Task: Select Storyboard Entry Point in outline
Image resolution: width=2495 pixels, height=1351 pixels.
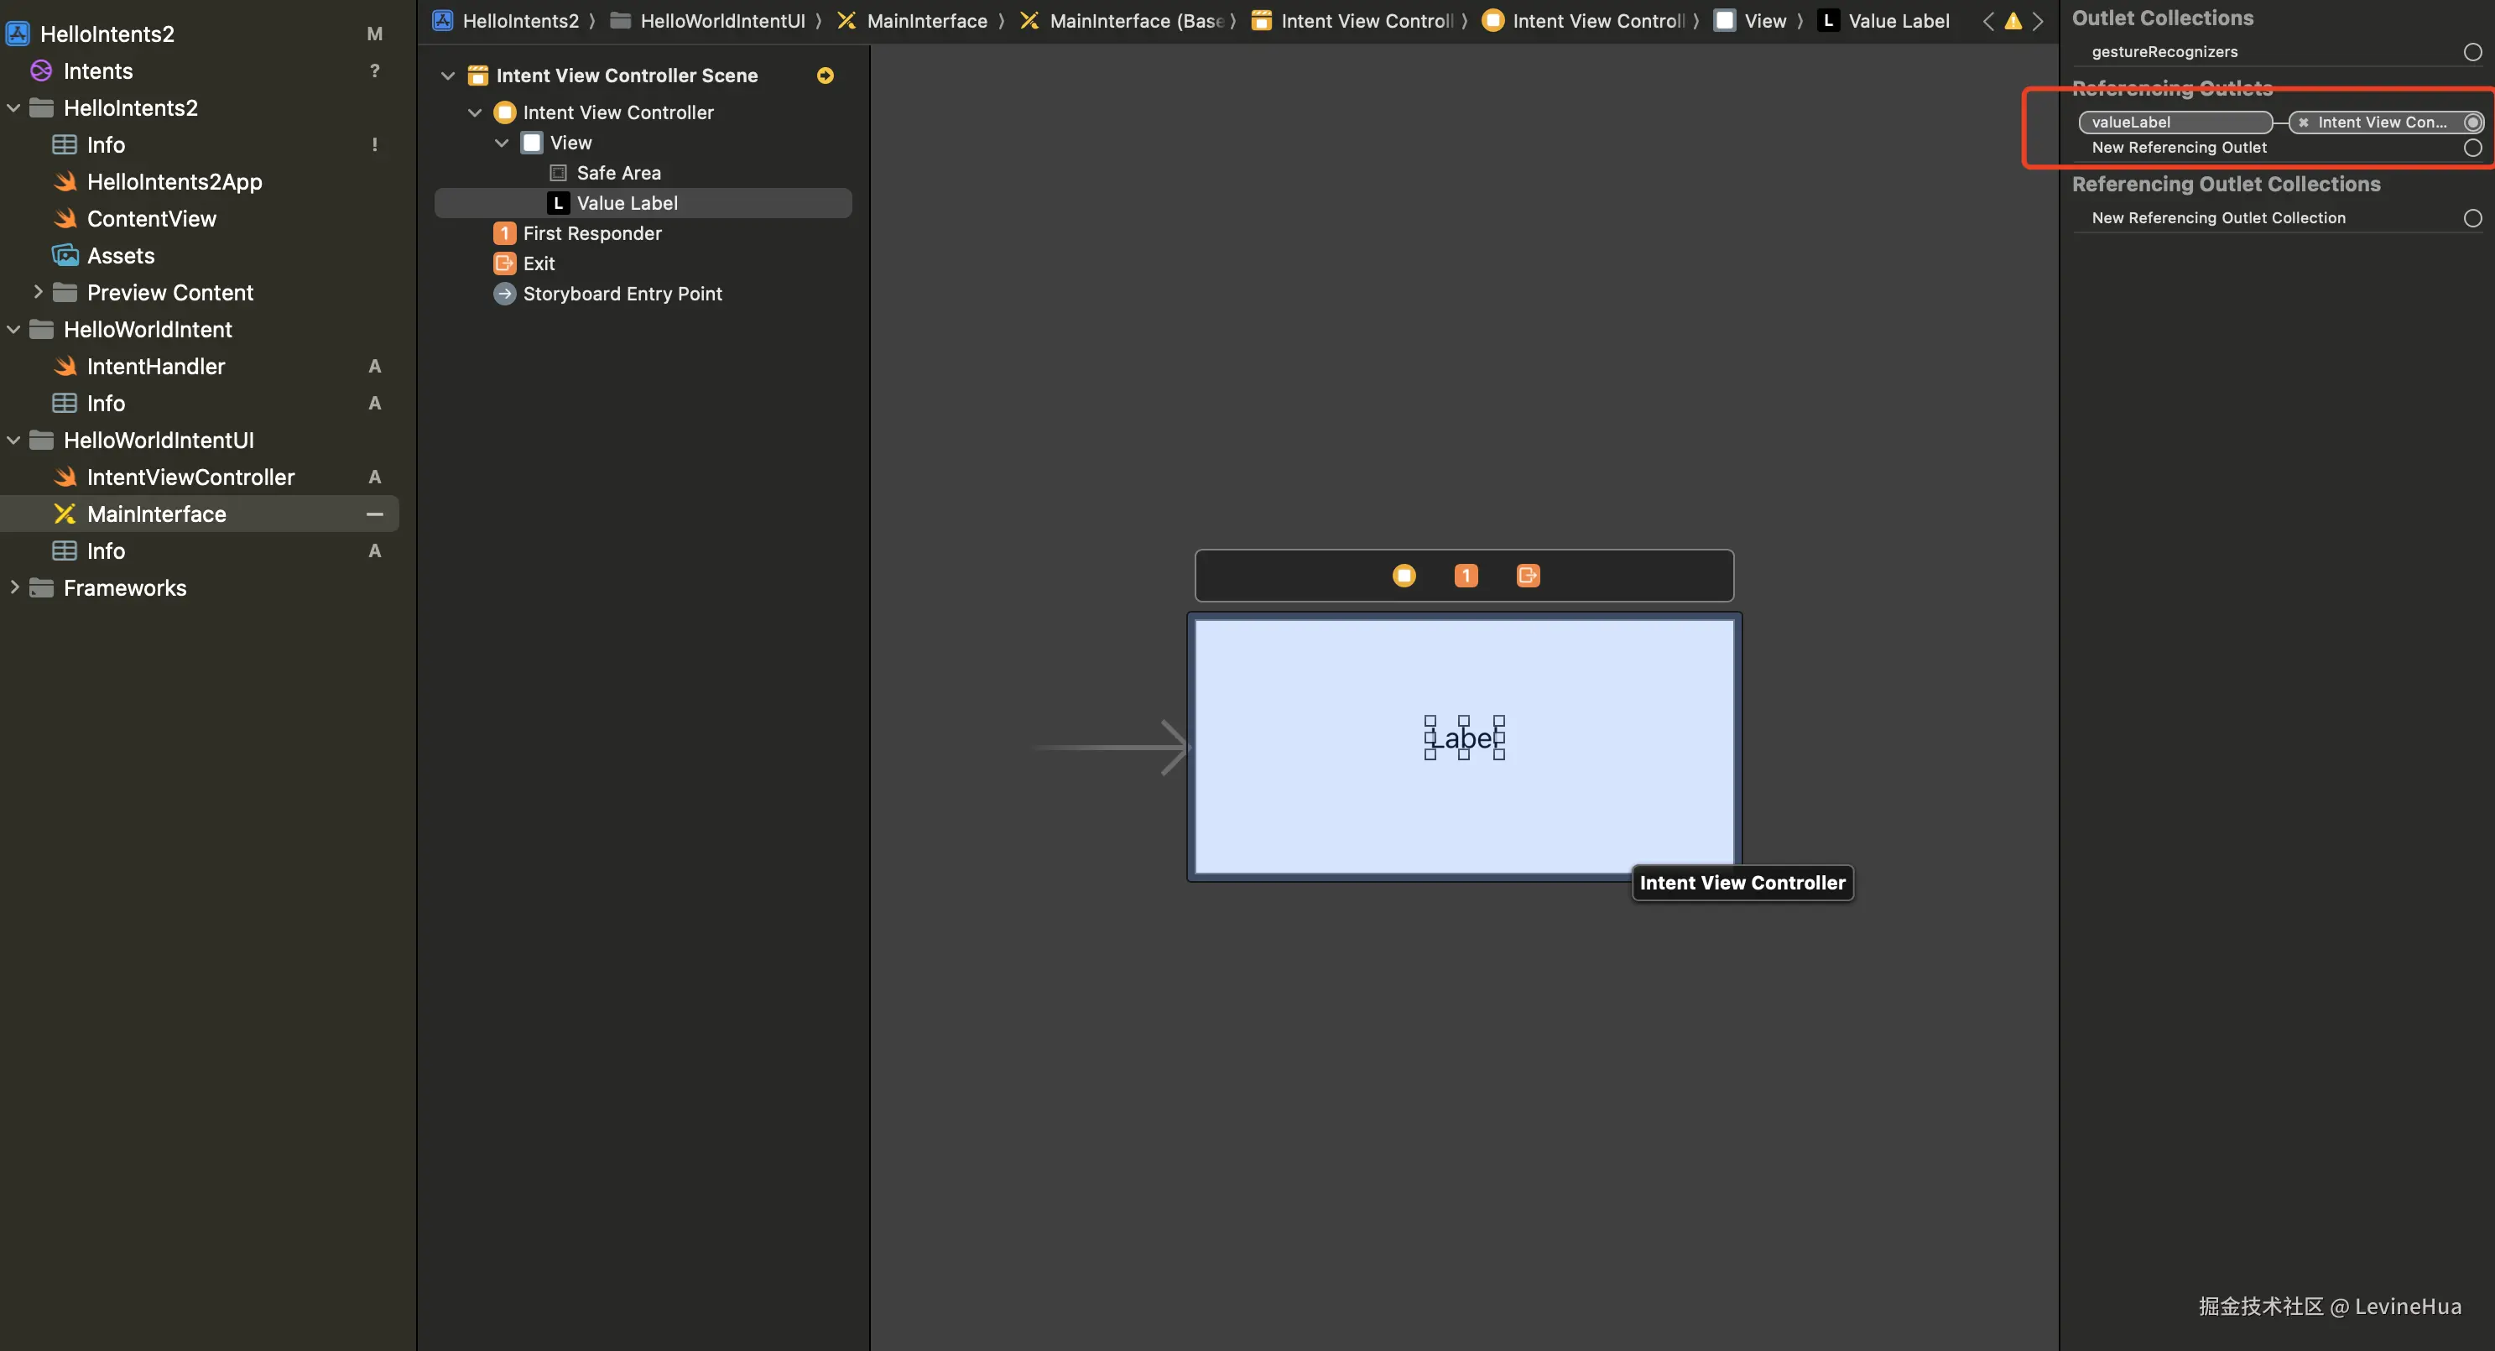Action: [622, 294]
